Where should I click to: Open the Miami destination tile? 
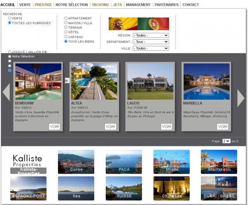(x=171, y=162)
